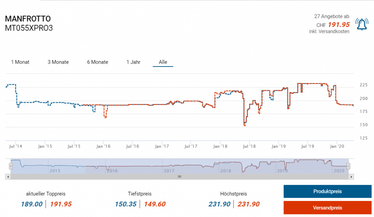The height and width of the screenshot is (217, 374).
Task: Click the scrollbar center grip thumb
Action: pyautogui.click(x=179, y=176)
